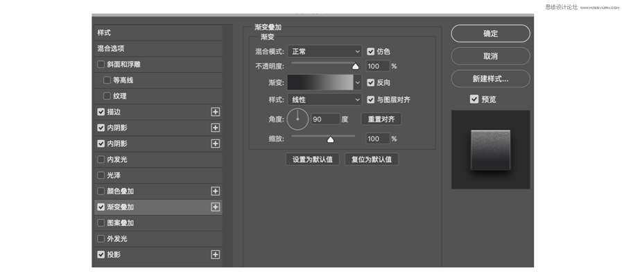
Task: Select the 斜面和浮雕 row label
Action: pyautogui.click(x=124, y=64)
